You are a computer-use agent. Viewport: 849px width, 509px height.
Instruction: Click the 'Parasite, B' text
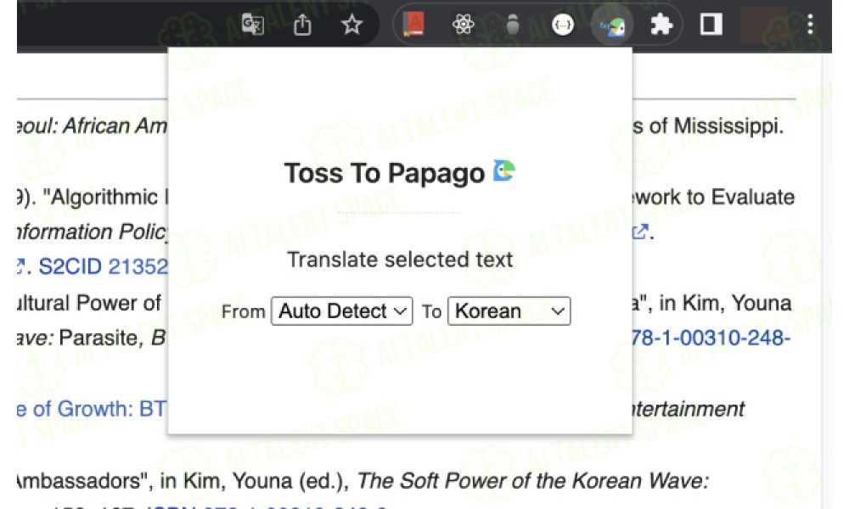point(112,338)
